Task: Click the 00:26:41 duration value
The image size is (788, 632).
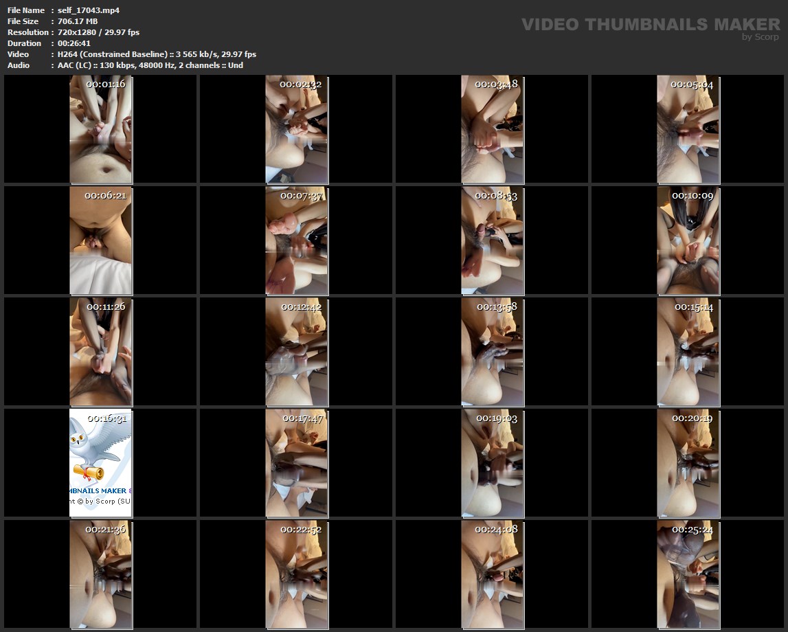Action: pyautogui.click(x=75, y=43)
